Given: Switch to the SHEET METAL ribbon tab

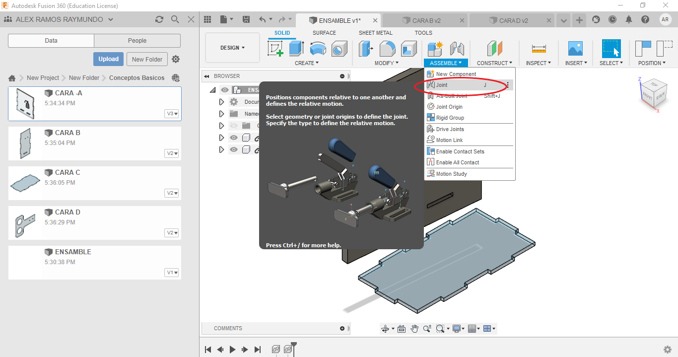Looking at the screenshot, I should click(375, 33).
